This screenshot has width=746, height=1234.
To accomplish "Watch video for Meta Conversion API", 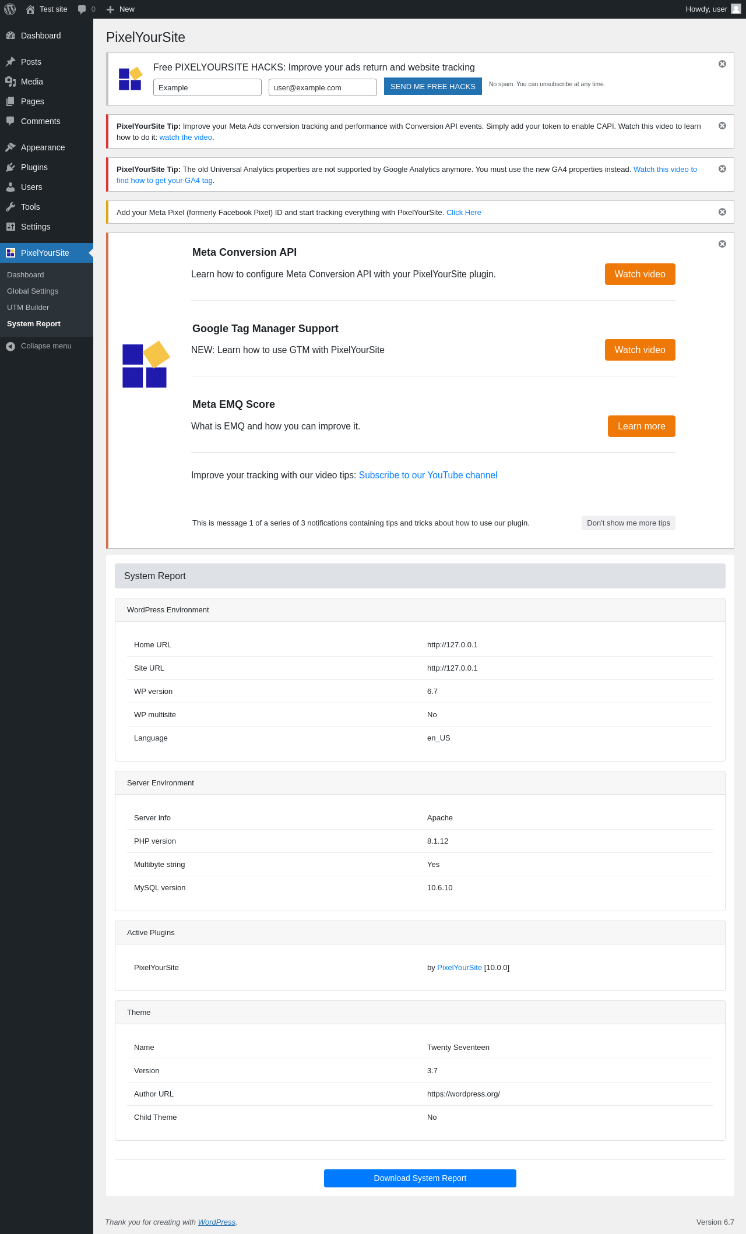I will click(640, 274).
